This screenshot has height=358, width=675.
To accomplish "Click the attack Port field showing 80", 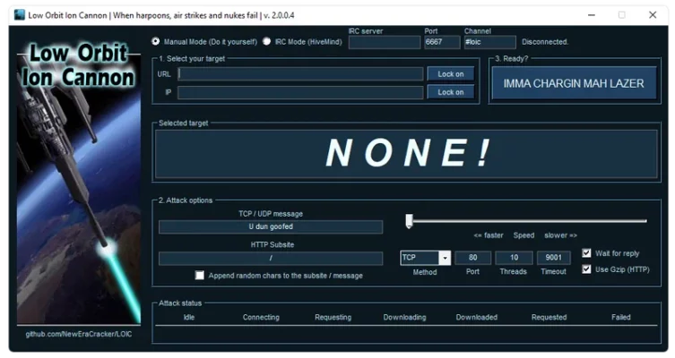I will [x=472, y=258].
